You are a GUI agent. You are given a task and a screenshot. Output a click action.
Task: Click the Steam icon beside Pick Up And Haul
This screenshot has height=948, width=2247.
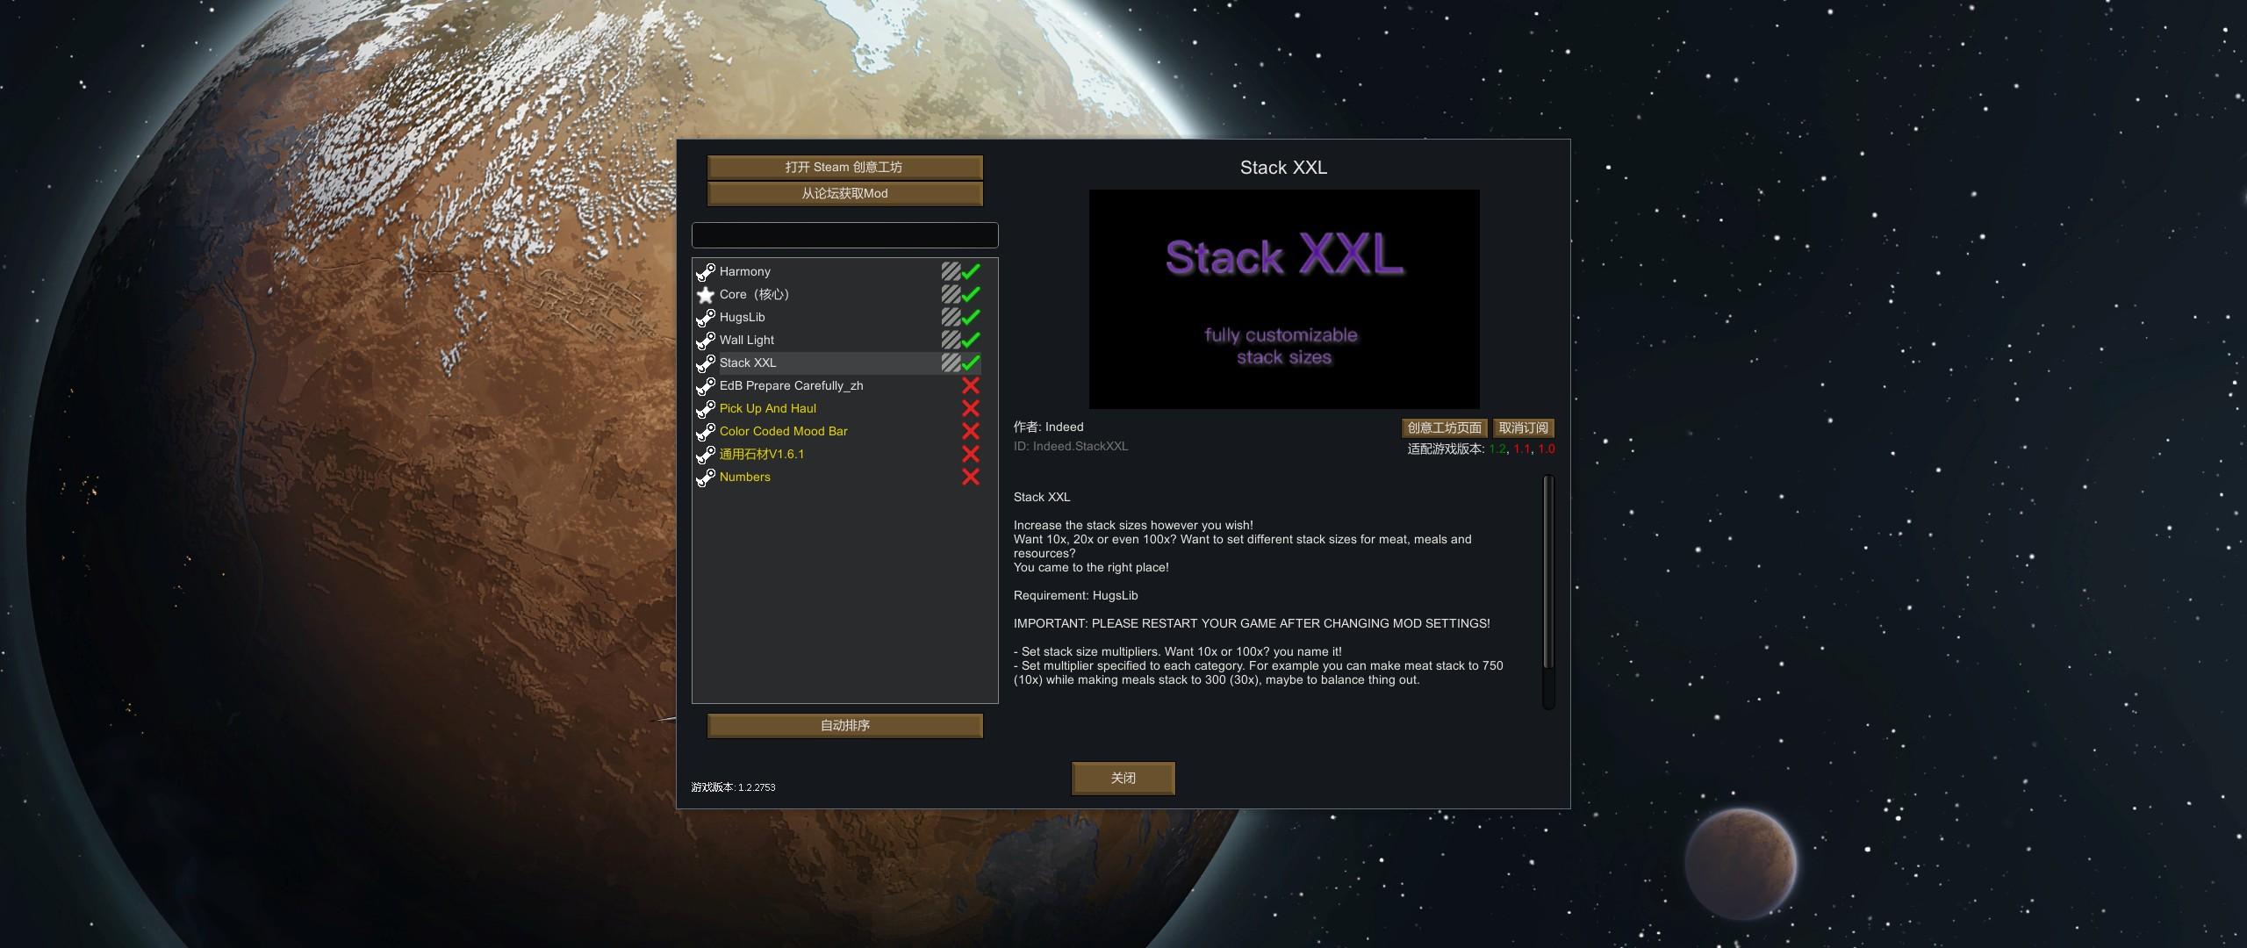point(705,409)
